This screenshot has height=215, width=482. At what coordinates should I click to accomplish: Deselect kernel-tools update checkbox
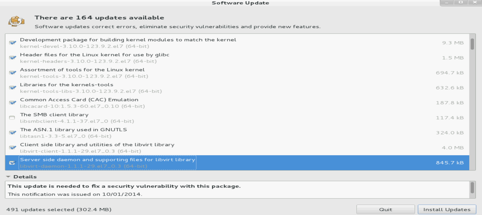[x=12, y=73]
